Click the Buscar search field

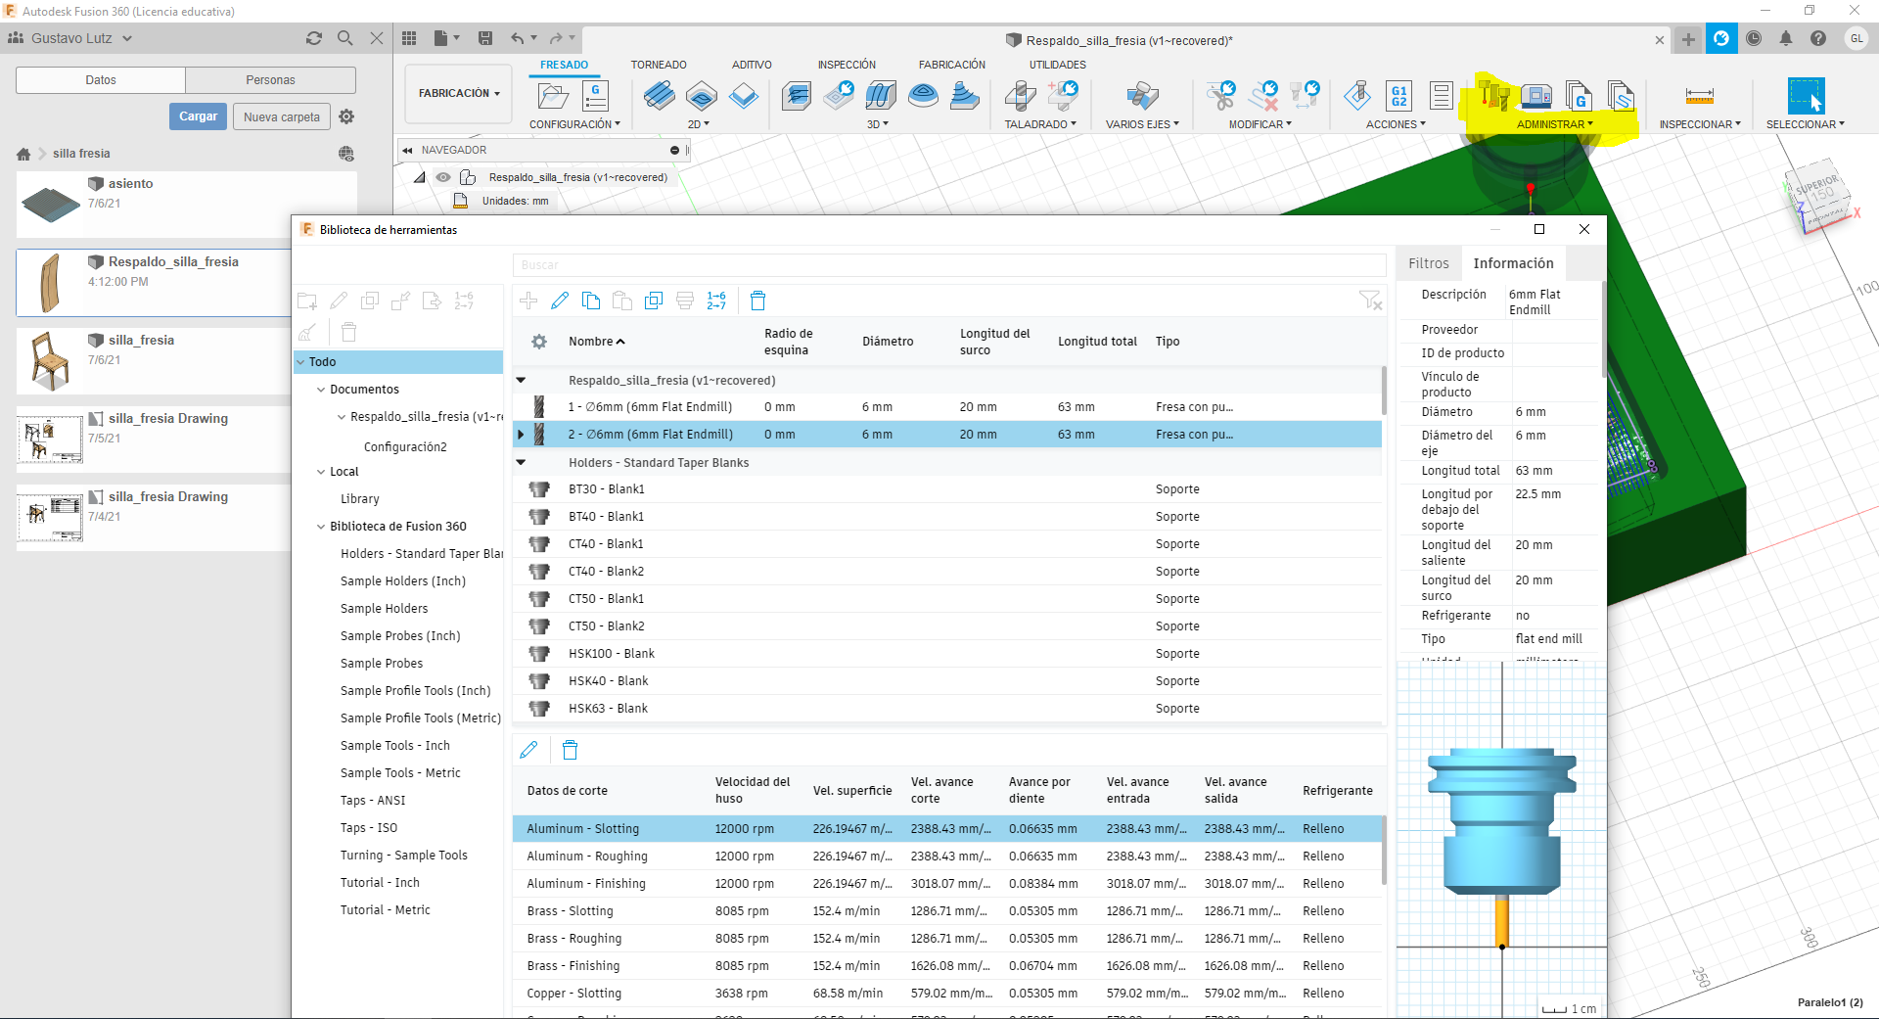(949, 265)
